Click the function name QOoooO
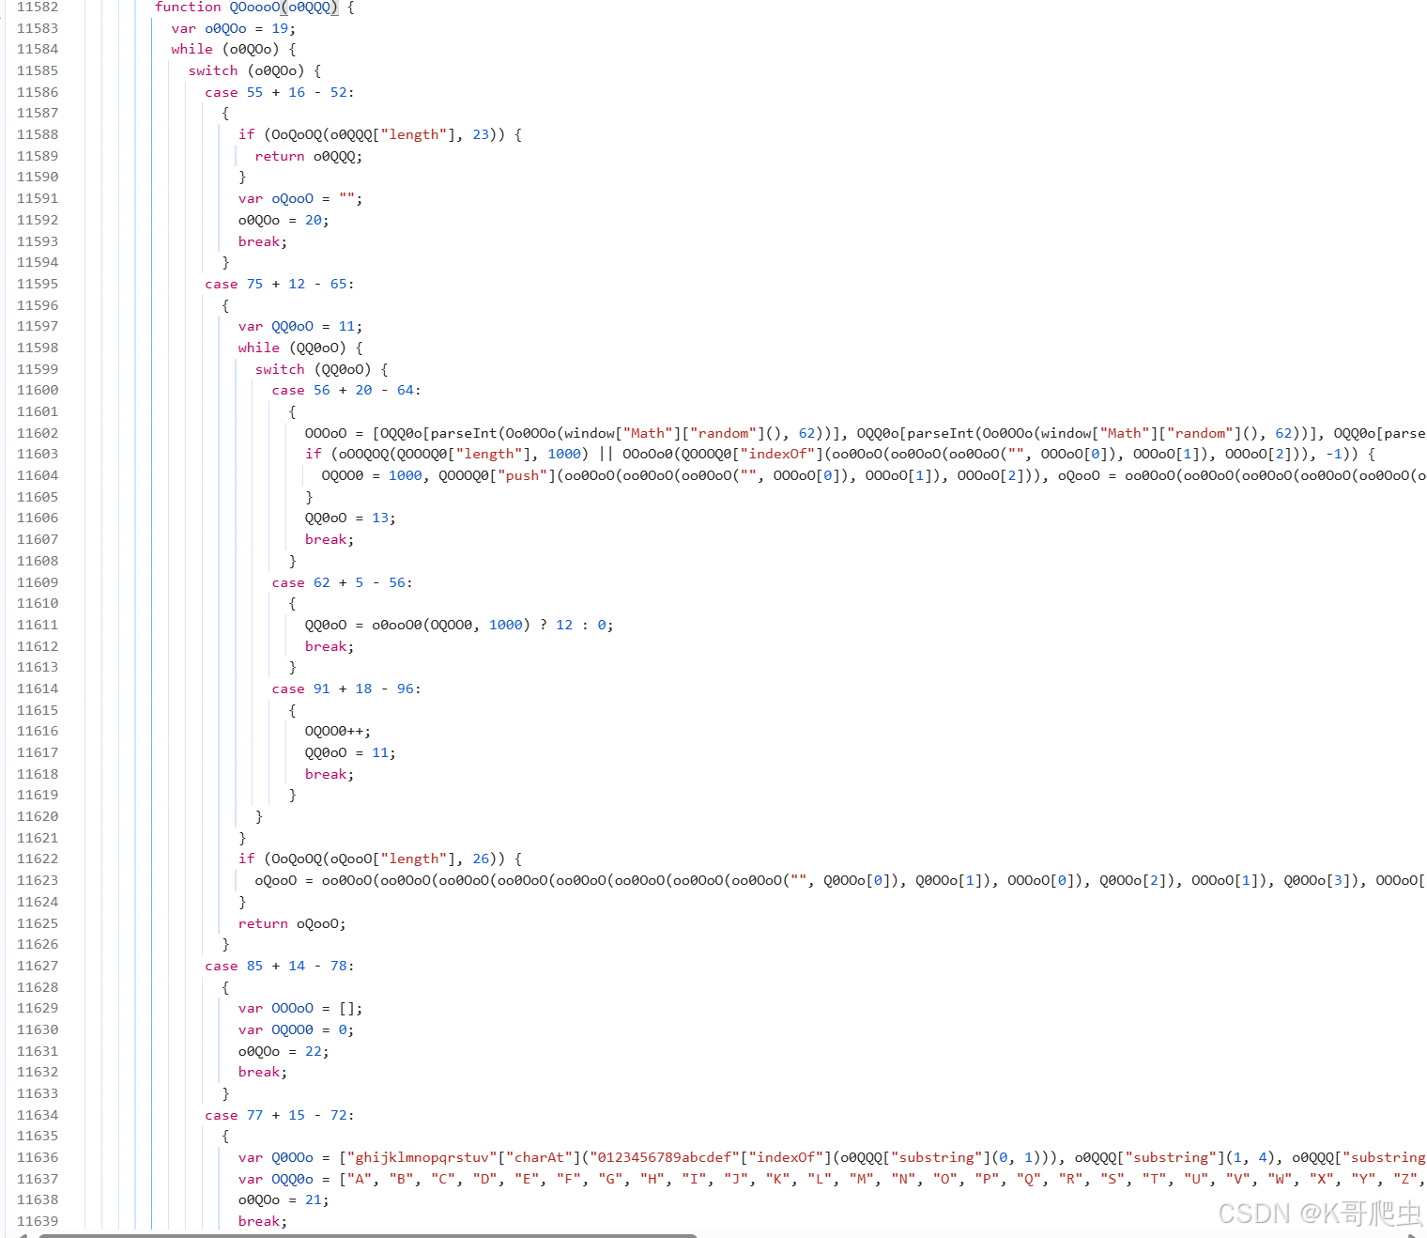1427x1238 pixels. coord(254,7)
